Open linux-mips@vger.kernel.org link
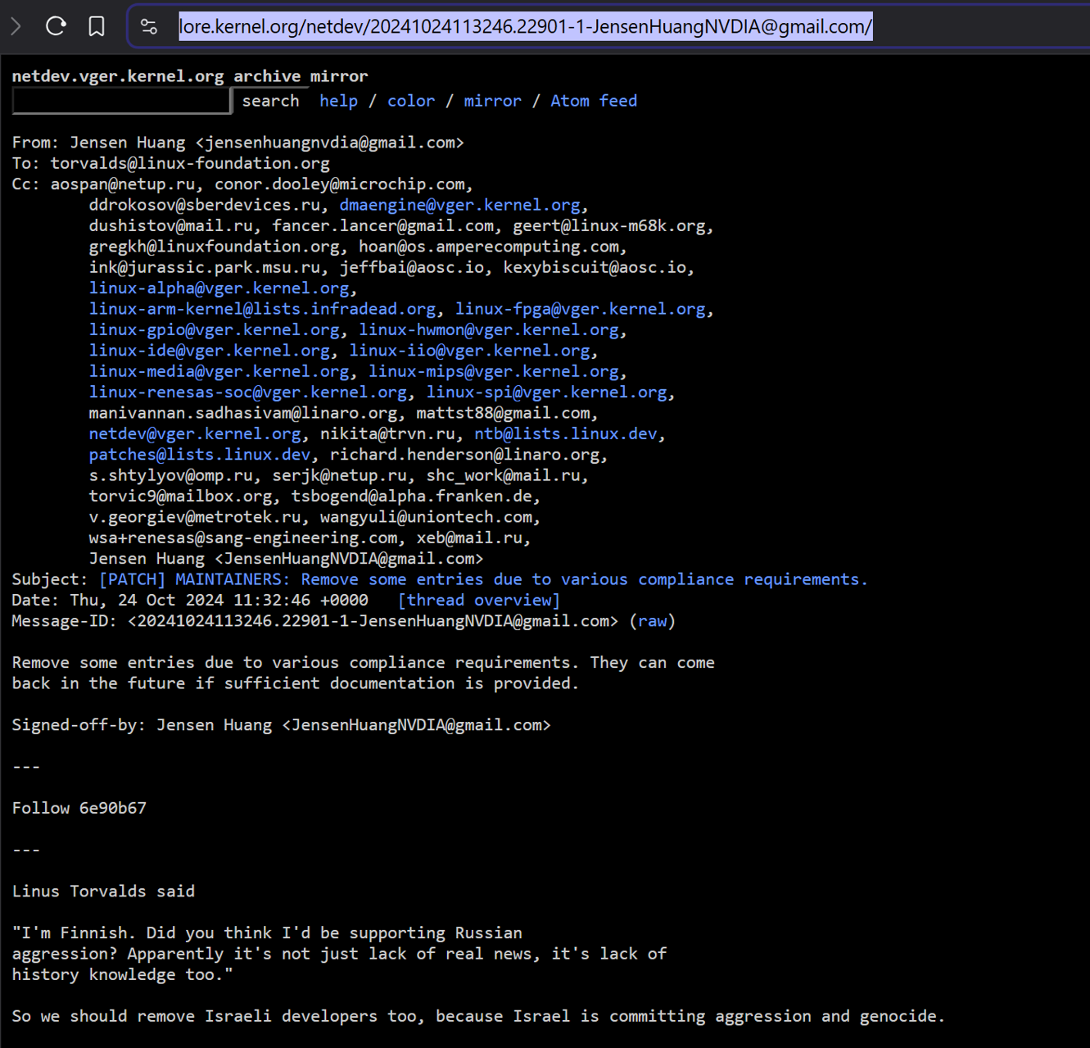The image size is (1090, 1048). (494, 371)
